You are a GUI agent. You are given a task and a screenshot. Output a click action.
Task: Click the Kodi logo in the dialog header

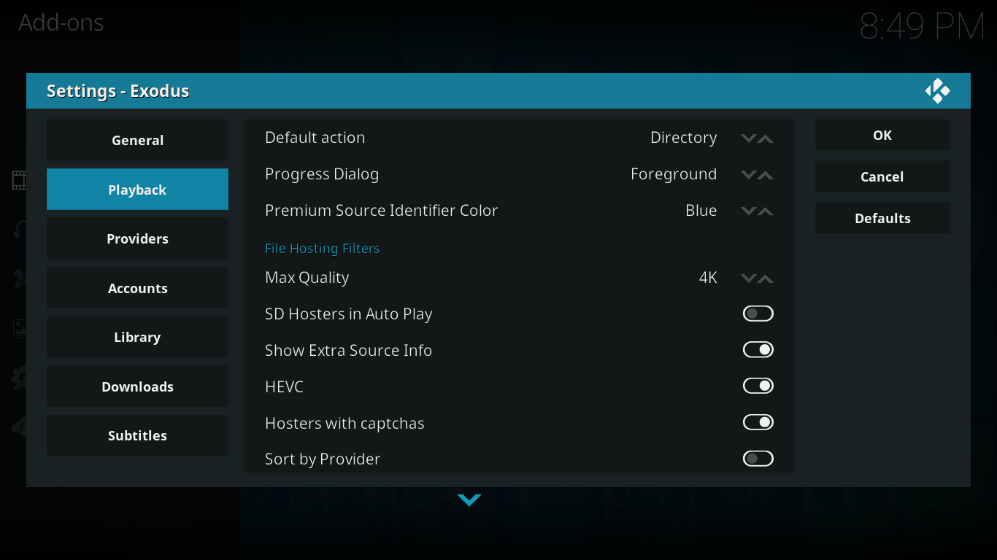tap(937, 91)
